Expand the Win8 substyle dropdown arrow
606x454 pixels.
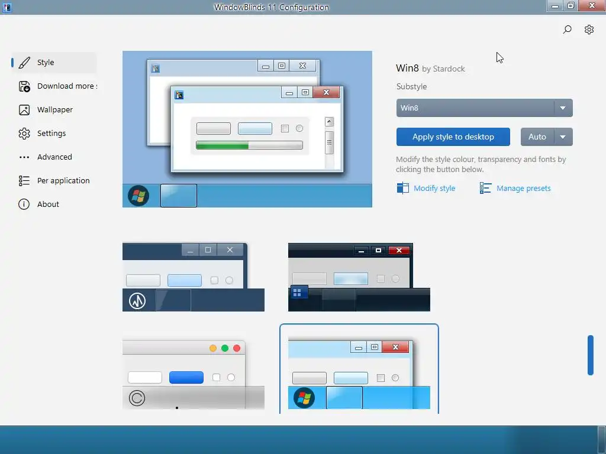pyautogui.click(x=563, y=108)
